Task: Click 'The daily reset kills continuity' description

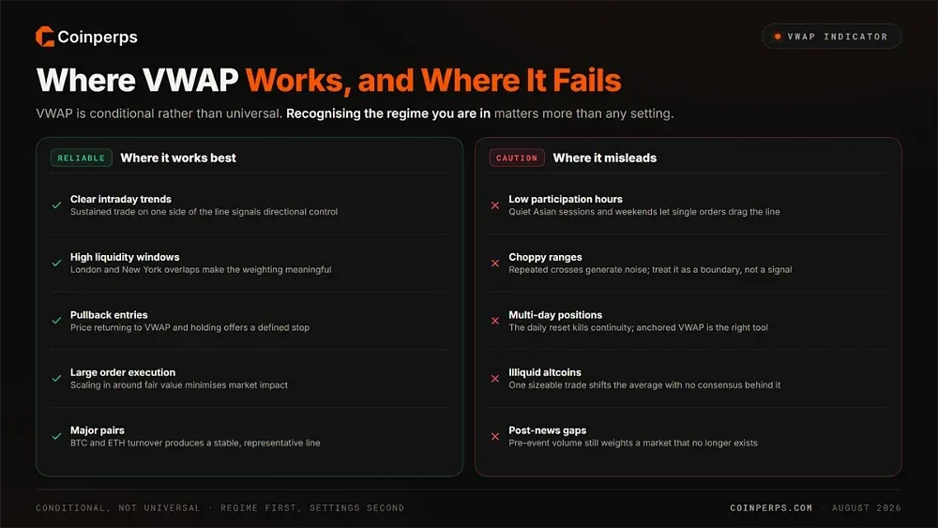Action: pyautogui.click(x=638, y=327)
